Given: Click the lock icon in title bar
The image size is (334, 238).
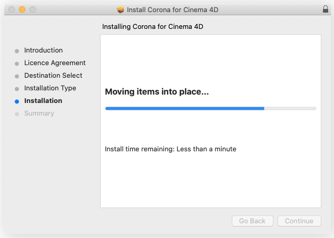Looking at the screenshot, I should point(325,9).
